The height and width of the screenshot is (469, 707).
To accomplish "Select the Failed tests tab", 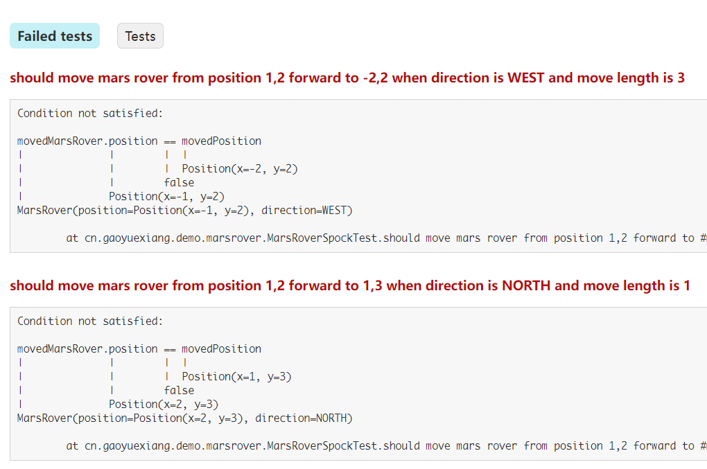I will [x=54, y=35].
